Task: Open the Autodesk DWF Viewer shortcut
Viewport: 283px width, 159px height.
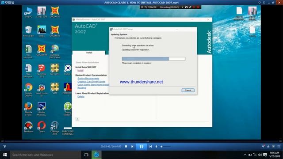Action: pyautogui.click(x=55, y=52)
